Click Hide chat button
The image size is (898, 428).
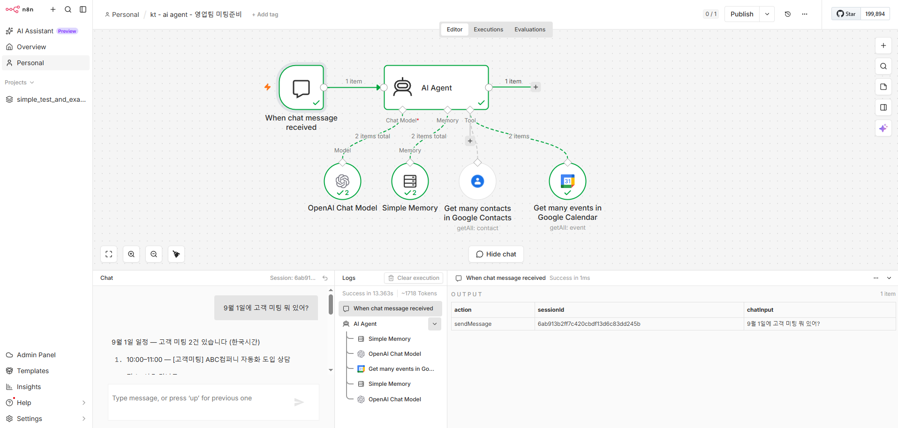tap(496, 254)
